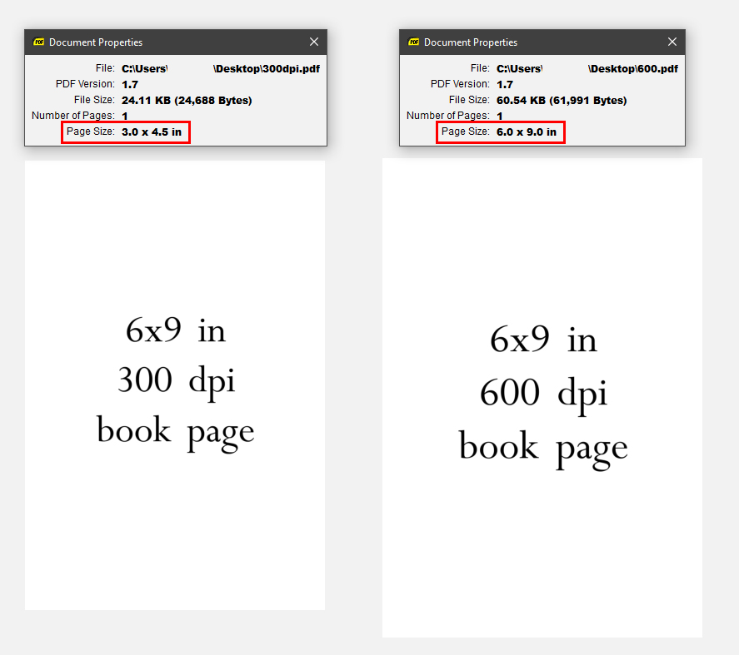The image size is (739, 655).
Task: Click the "6x9 in" heading on the right page
Action: click(543, 340)
